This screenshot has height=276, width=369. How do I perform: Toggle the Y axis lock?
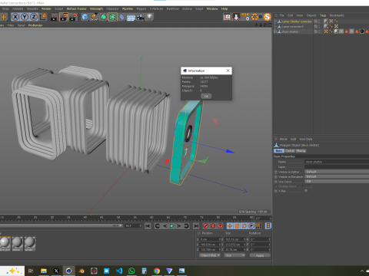click(25, 17)
